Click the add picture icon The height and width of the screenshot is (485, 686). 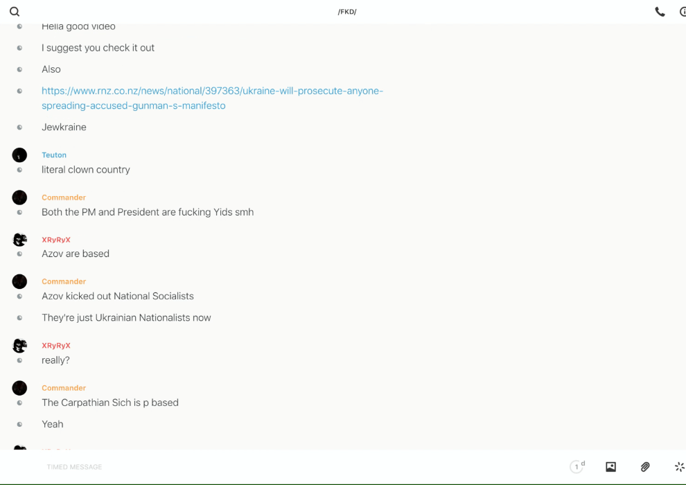tap(610, 467)
